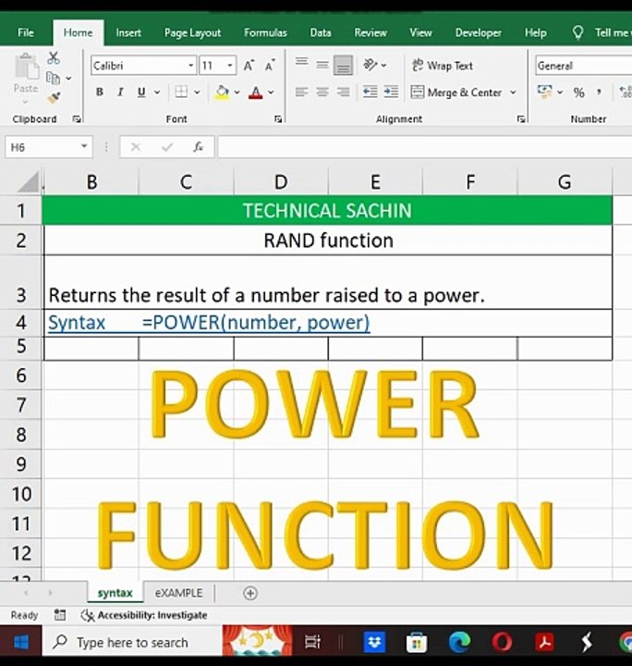The image size is (632, 666).
Task: Open the Name Box dropdown arrow
Action: click(x=84, y=147)
